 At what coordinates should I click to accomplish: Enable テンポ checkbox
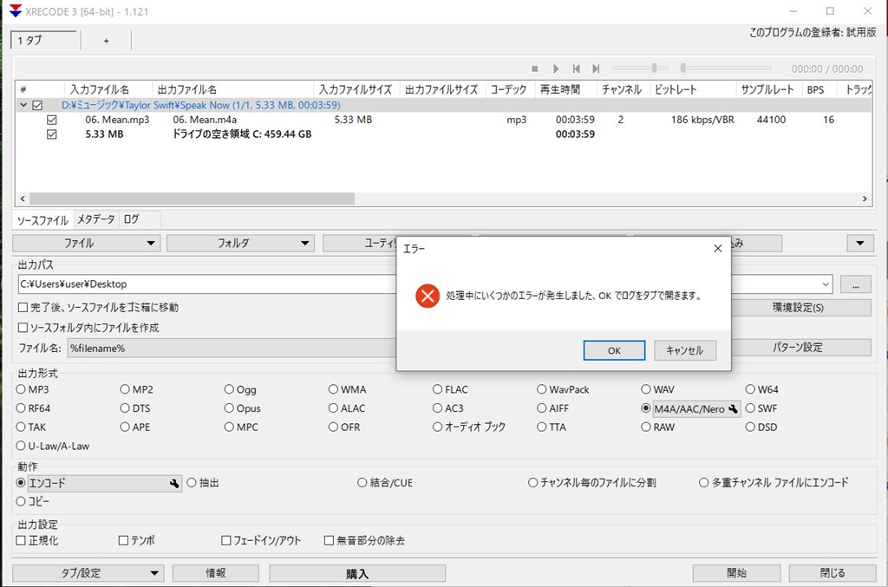(123, 540)
